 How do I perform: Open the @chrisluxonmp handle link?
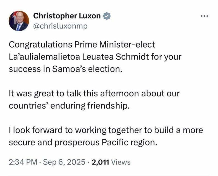click(x=61, y=26)
